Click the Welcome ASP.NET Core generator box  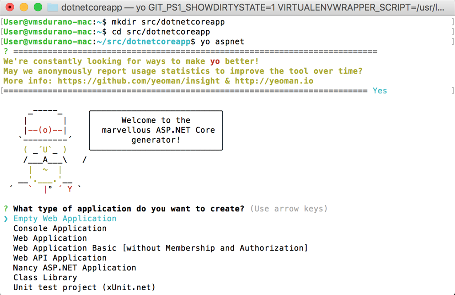click(156, 130)
